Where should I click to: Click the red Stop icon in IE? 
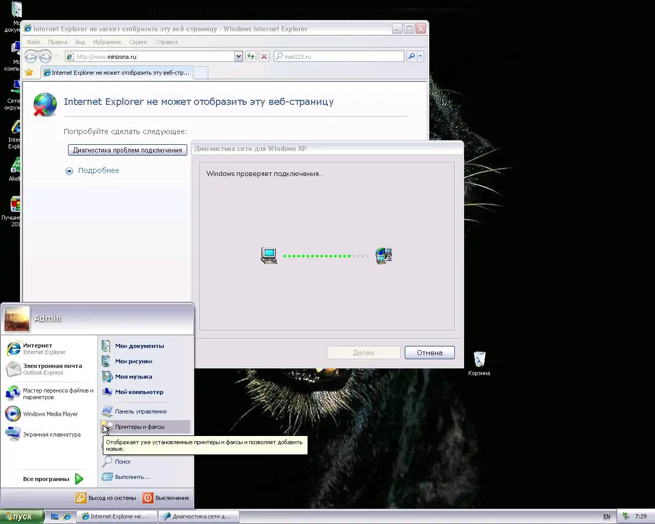click(264, 56)
